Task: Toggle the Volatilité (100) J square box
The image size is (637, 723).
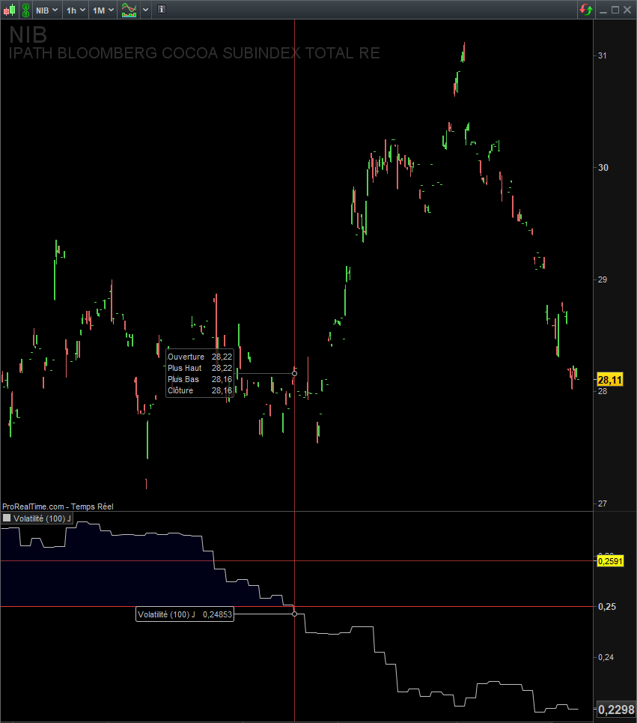Action: pyautogui.click(x=7, y=518)
